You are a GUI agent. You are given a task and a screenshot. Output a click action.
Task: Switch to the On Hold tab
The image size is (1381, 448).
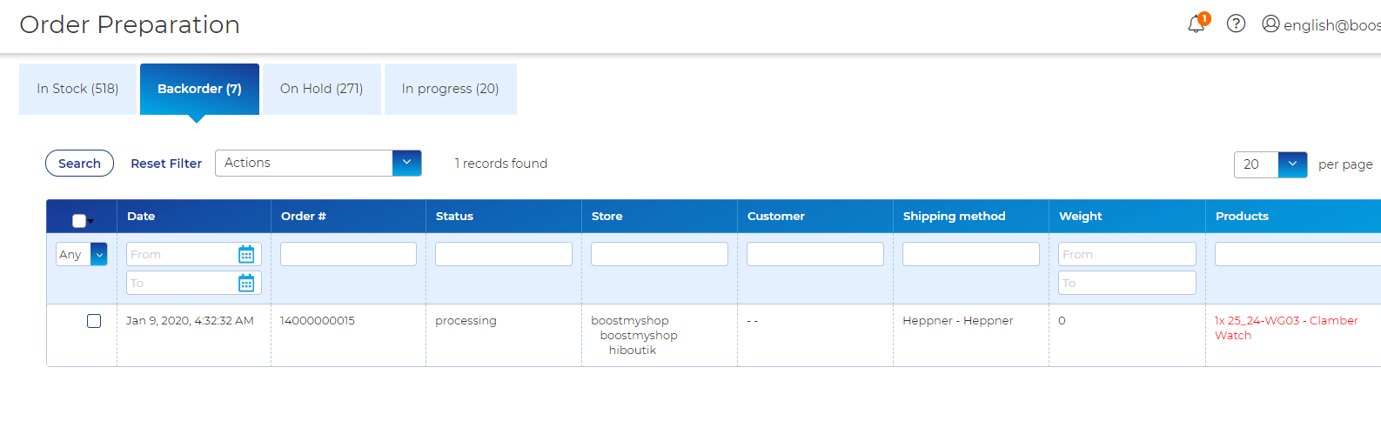[321, 89]
